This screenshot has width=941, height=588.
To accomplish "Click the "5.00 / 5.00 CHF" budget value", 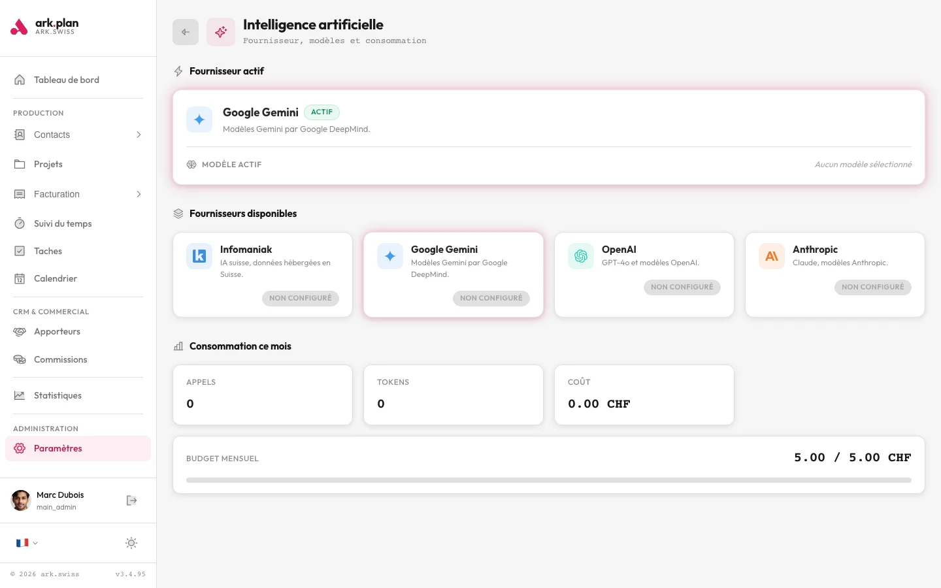I will click(853, 457).
